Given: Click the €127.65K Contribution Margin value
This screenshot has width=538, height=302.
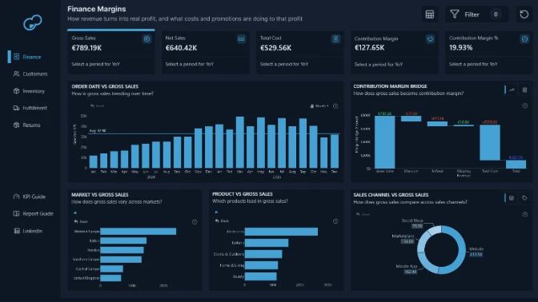Looking at the screenshot, I should click(369, 48).
